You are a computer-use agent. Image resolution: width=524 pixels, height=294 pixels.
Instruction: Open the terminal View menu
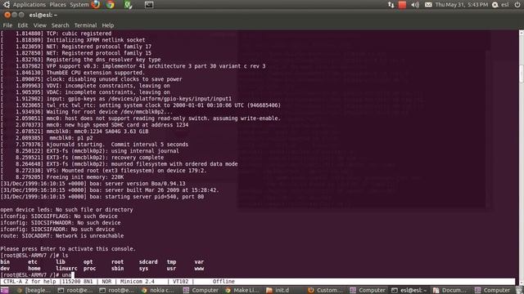click(x=40, y=25)
